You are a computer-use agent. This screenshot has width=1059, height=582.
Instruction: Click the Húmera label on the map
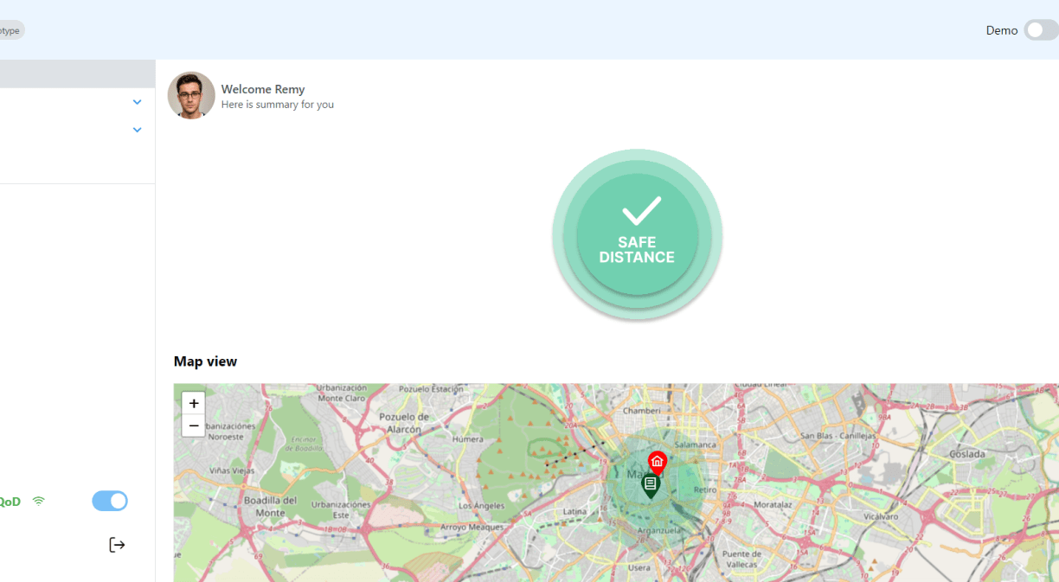[x=467, y=438]
